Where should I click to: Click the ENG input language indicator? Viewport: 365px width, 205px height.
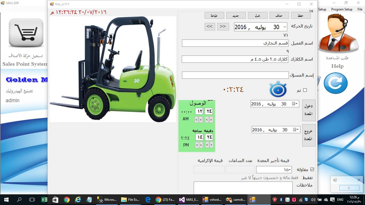pos(340,200)
